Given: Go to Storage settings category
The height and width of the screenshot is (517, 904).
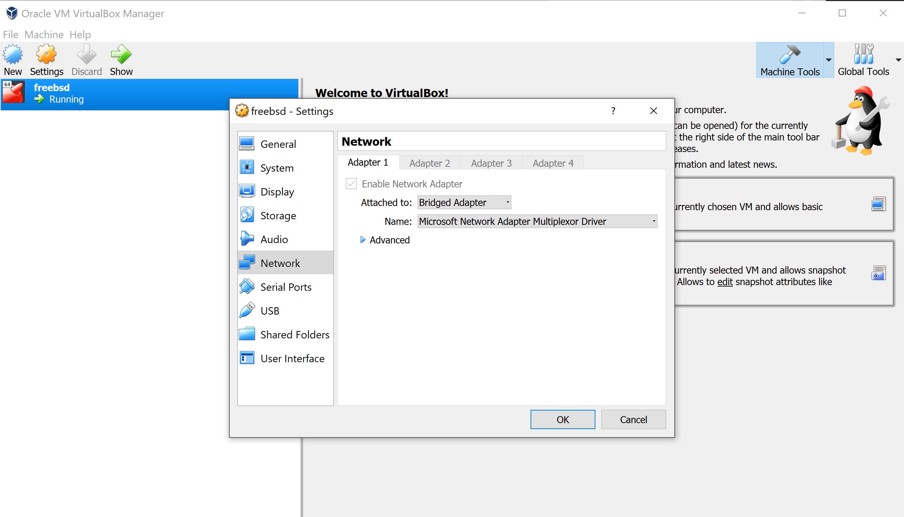Looking at the screenshot, I should [278, 215].
